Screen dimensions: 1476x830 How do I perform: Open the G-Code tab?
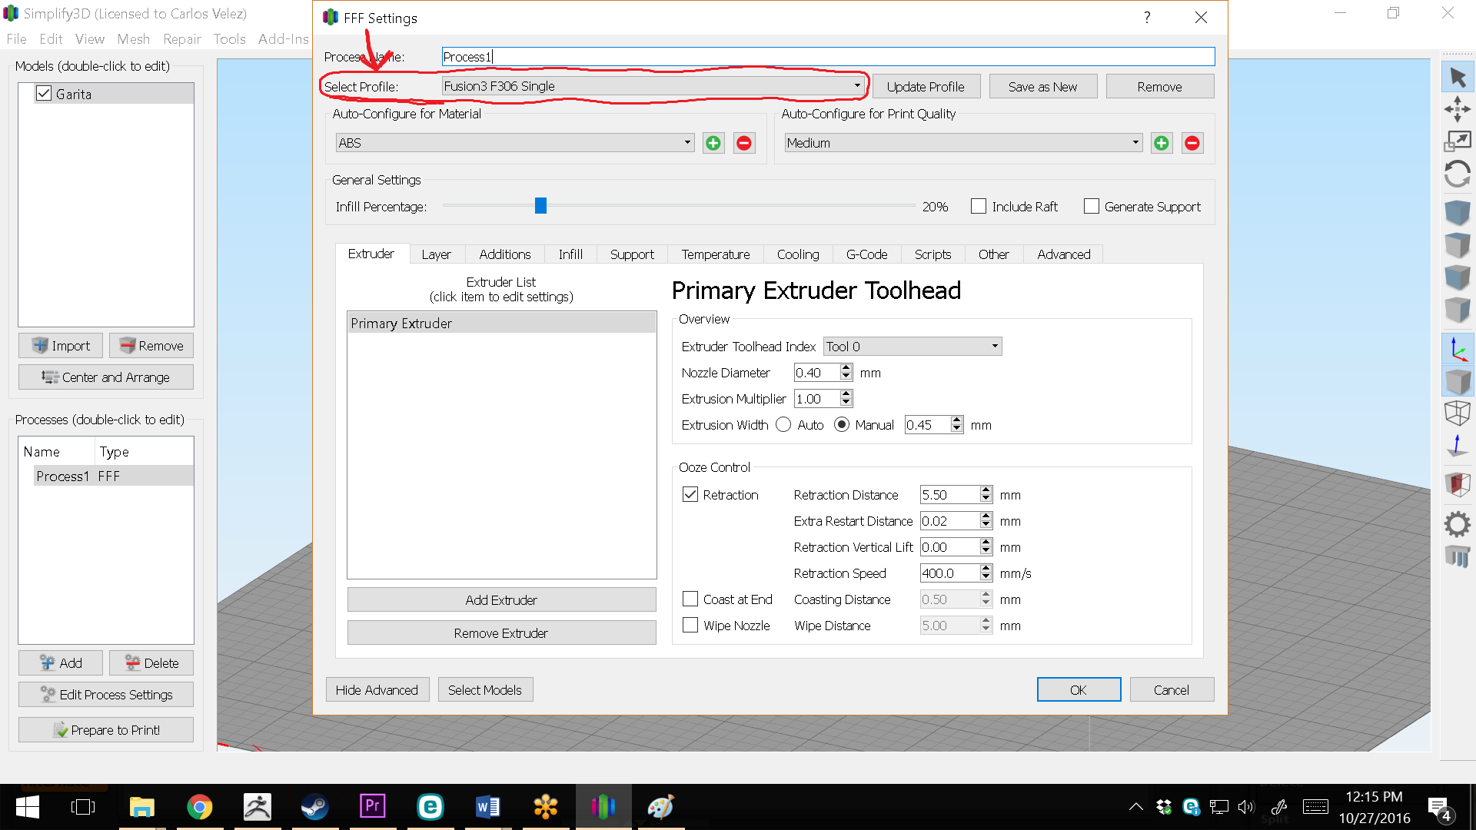click(x=866, y=254)
